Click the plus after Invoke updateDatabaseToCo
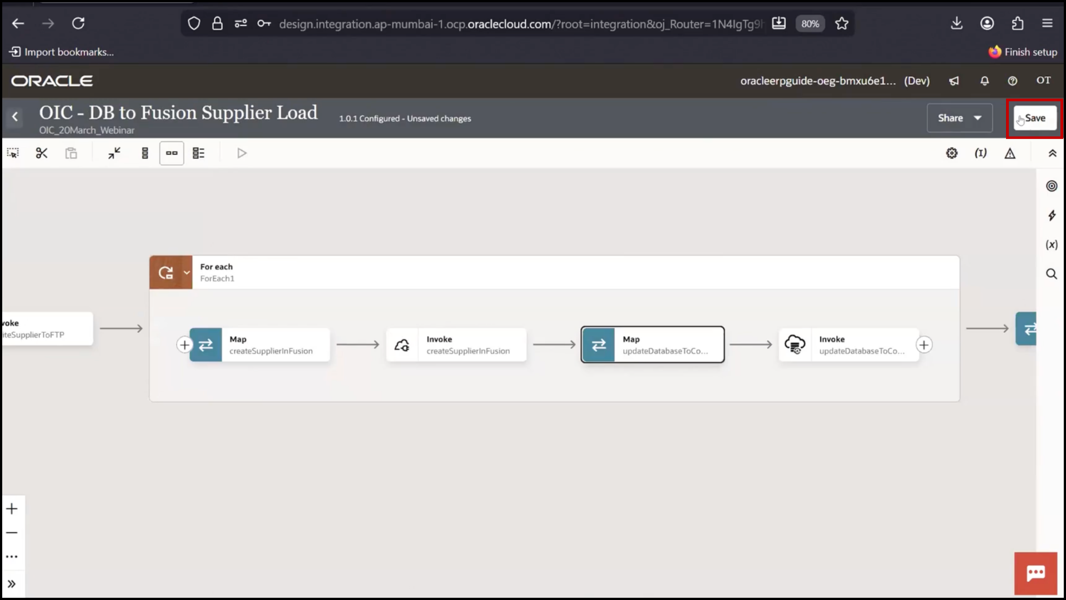The width and height of the screenshot is (1066, 600). point(924,344)
